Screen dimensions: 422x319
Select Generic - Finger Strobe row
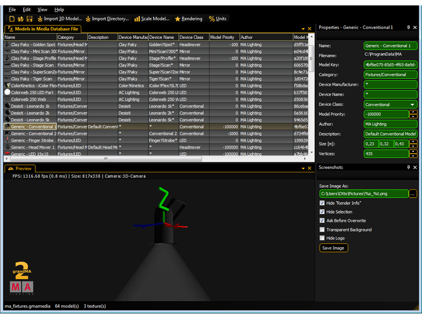(x=156, y=140)
